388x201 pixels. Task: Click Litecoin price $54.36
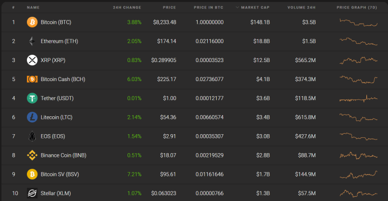point(168,117)
